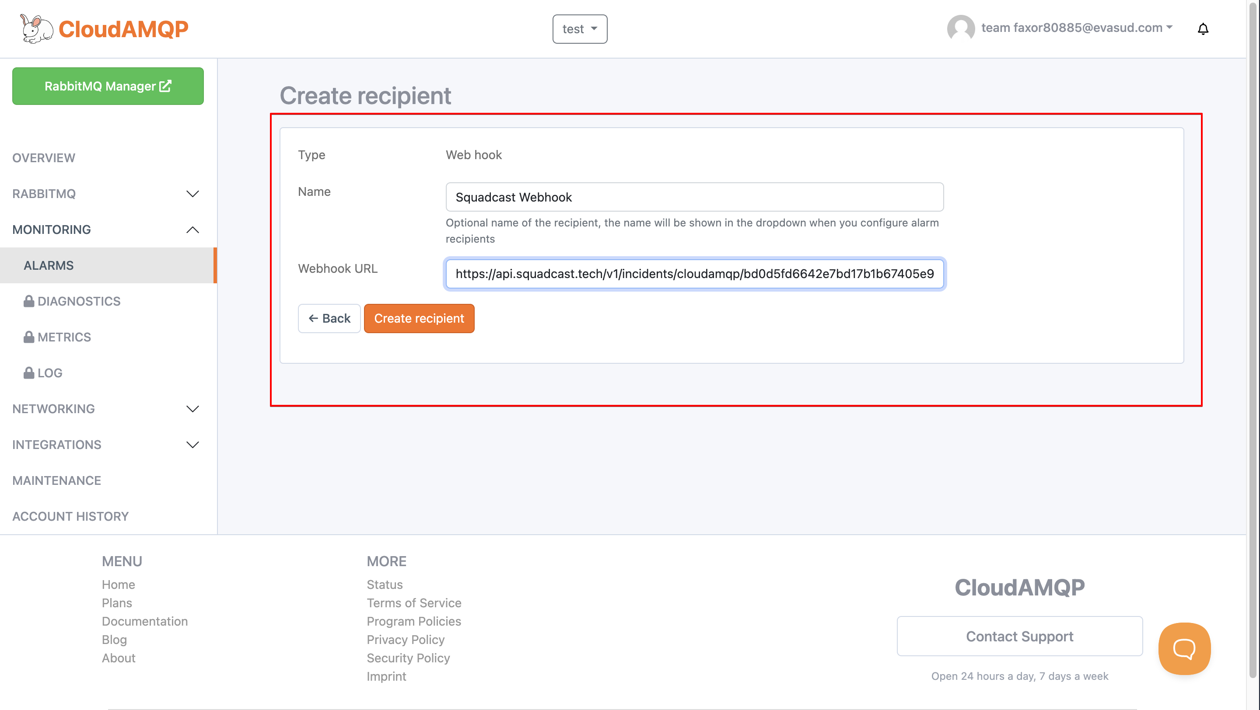Open the OVERVIEW sidebar page

click(x=44, y=157)
